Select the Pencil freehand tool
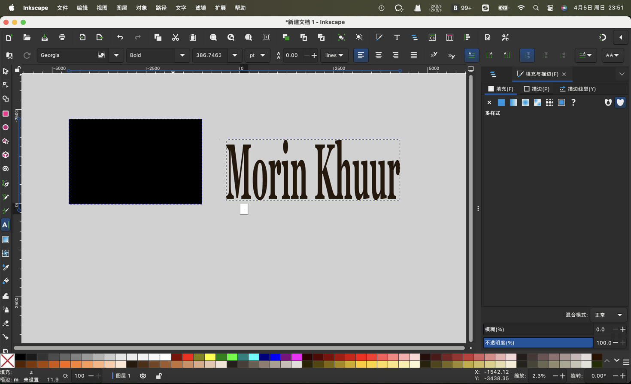The image size is (631, 384). click(6, 197)
